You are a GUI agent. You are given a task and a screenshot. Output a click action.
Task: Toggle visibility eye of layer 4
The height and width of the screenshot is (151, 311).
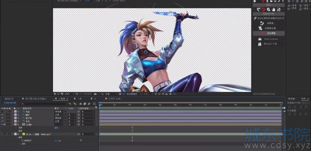click(2, 121)
